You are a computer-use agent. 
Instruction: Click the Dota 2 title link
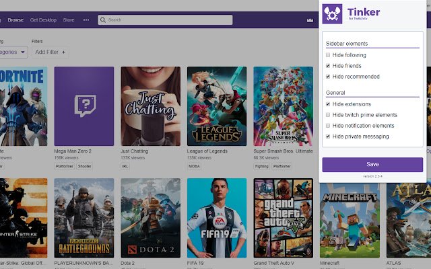click(x=127, y=263)
